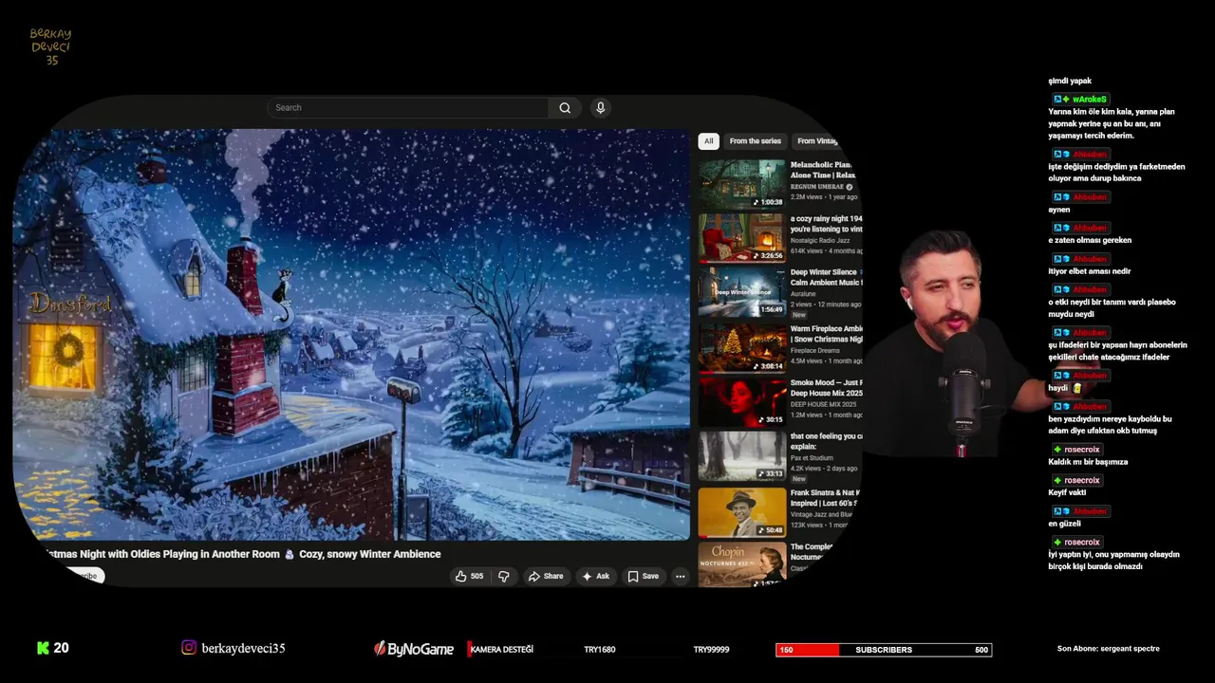Viewport: 1215px width, 683px height.
Task: Open the three-dot more actions menu
Action: pyautogui.click(x=680, y=576)
